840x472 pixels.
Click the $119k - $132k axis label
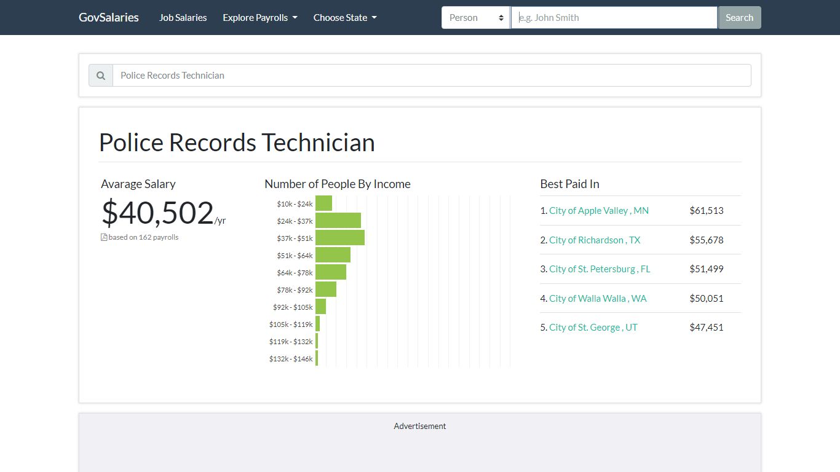click(x=291, y=341)
